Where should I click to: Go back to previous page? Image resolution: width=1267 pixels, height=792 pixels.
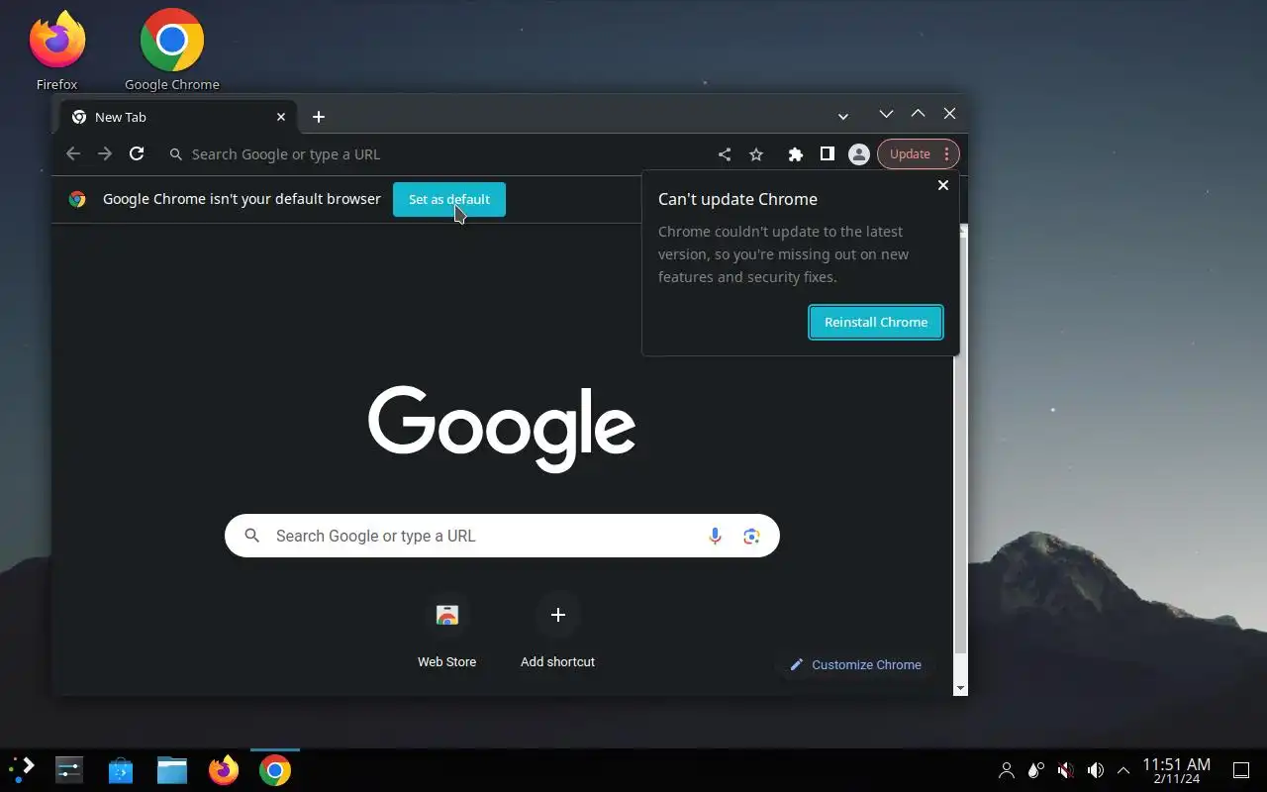(73, 153)
